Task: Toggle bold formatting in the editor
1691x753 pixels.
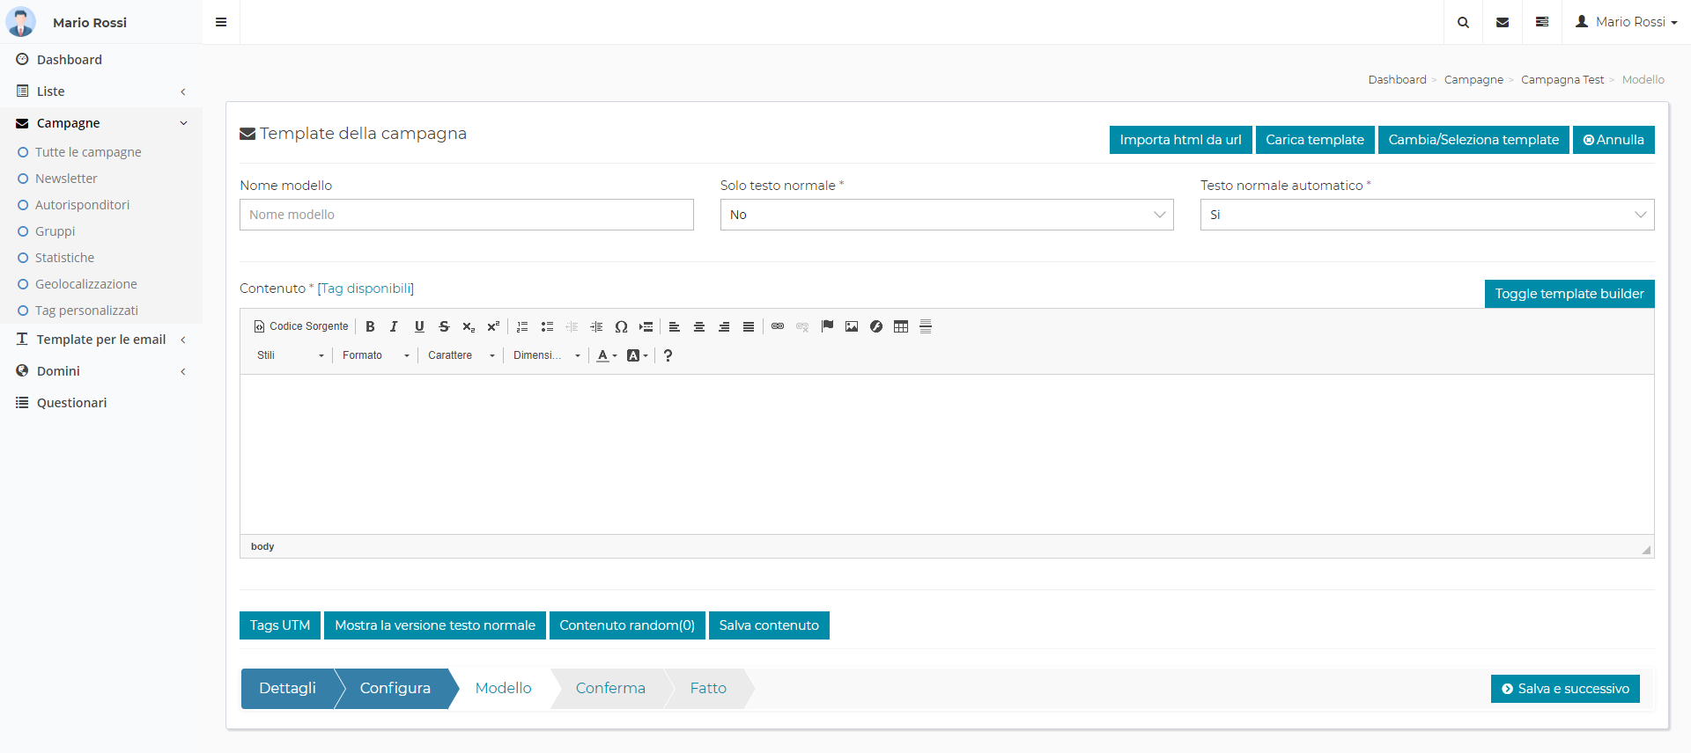Action: click(x=370, y=326)
